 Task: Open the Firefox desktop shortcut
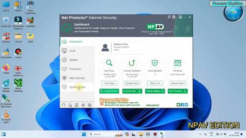click(6, 69)
